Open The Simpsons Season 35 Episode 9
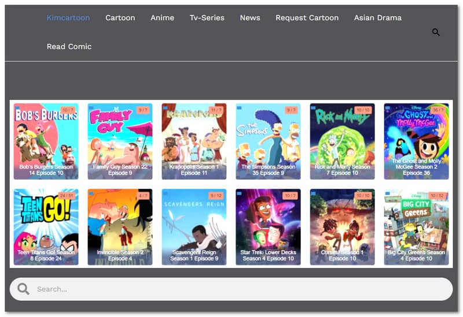This screenshot has width=463, height=317. coord(268,141)
